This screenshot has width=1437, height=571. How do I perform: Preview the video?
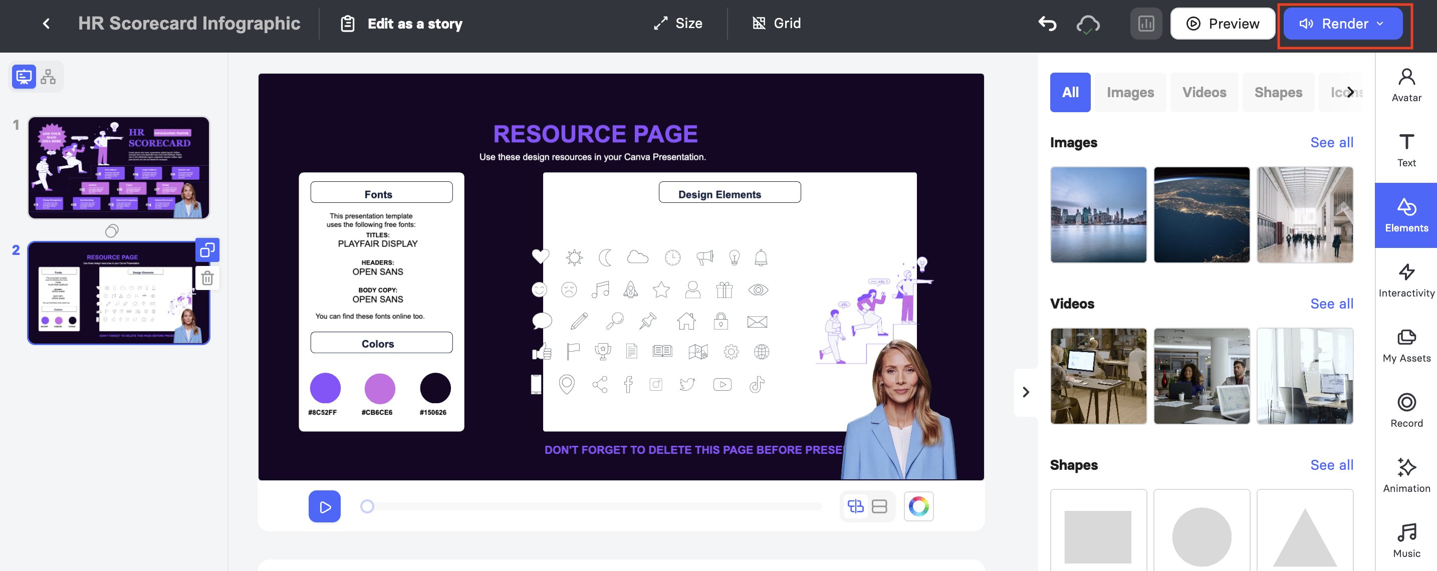[x=1222, y=24]
